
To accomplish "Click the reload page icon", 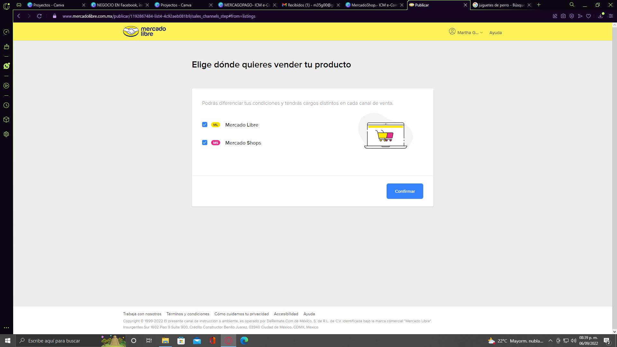I will (39, 16).
